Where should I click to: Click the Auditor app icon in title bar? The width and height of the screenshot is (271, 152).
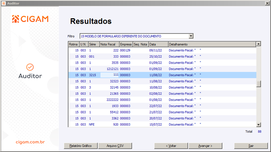tap(4, 3)
